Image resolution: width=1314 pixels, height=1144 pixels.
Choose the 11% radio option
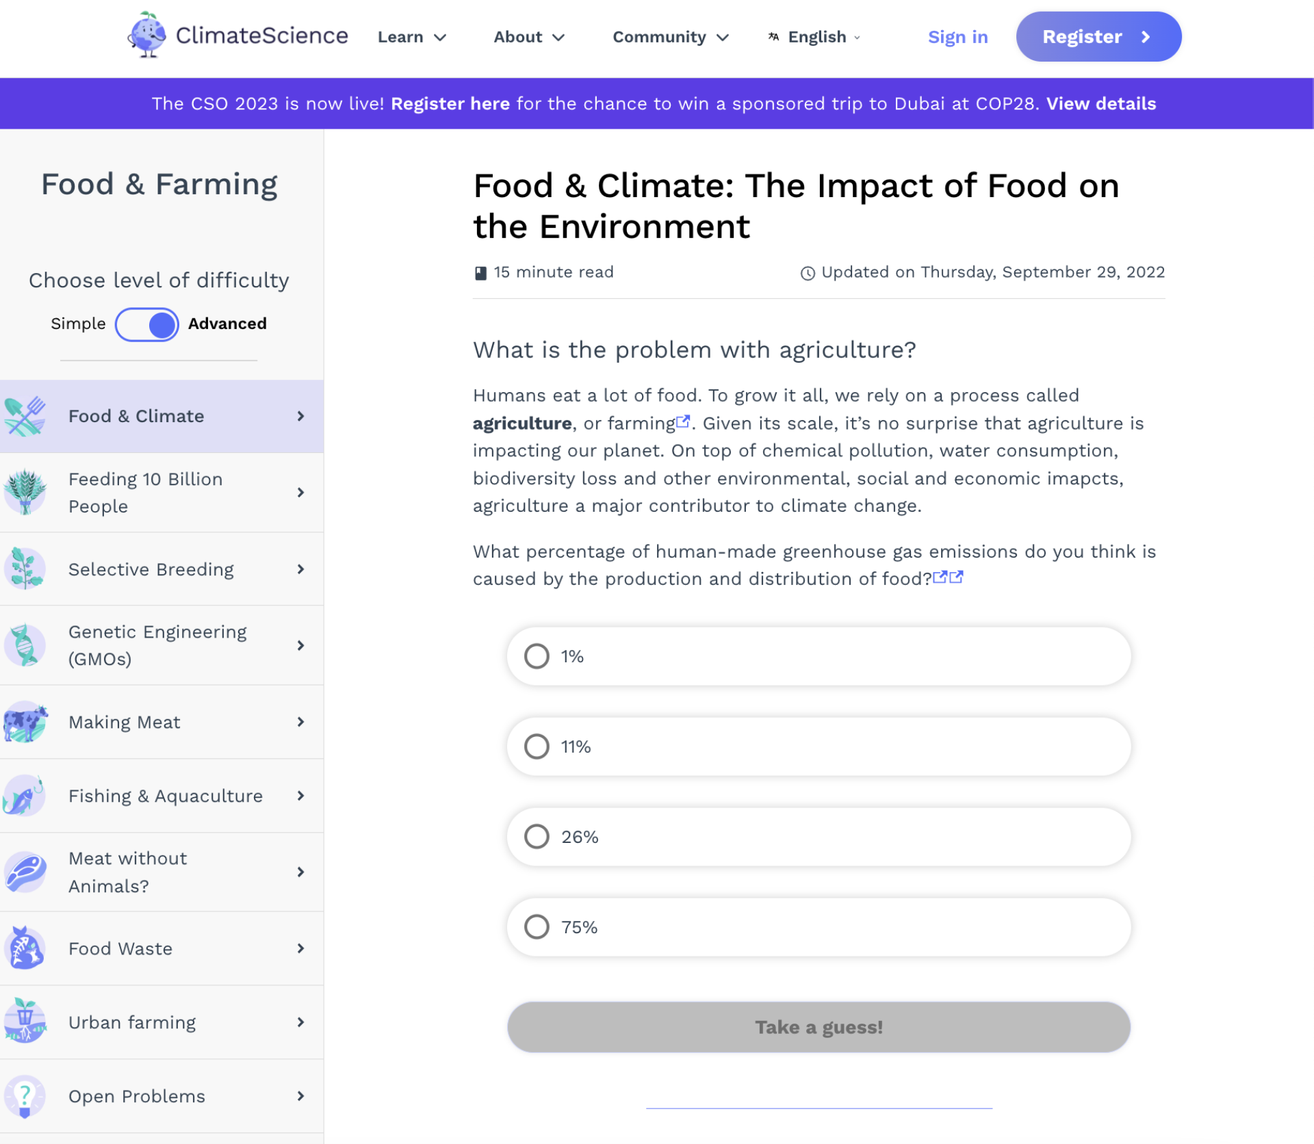click(x=537, y=746)
